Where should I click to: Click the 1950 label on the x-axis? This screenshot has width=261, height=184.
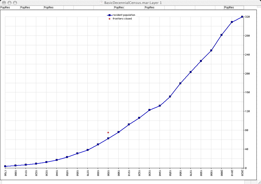coord(170,173)
